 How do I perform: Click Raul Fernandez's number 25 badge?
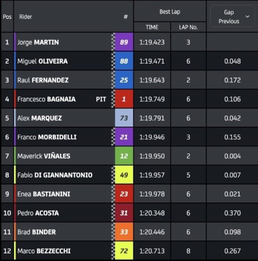coord(124,80)
